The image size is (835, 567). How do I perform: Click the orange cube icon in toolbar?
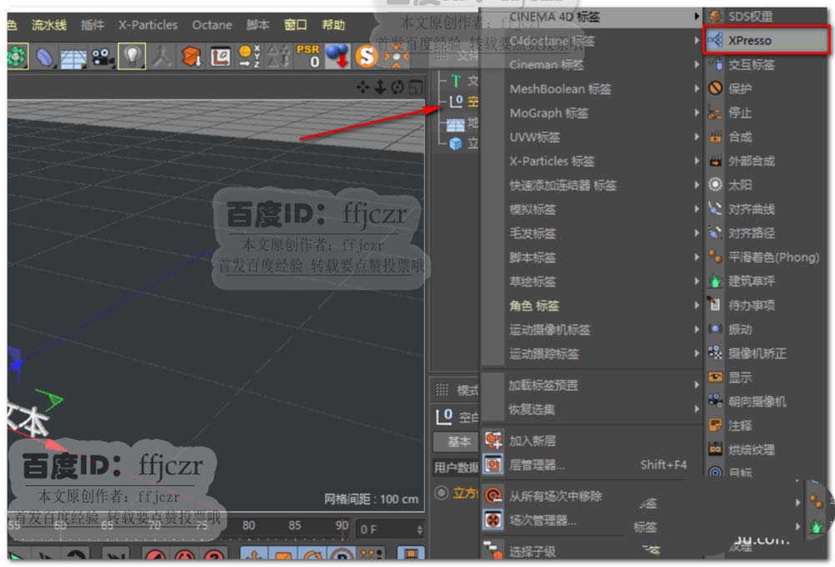(190, 57)
